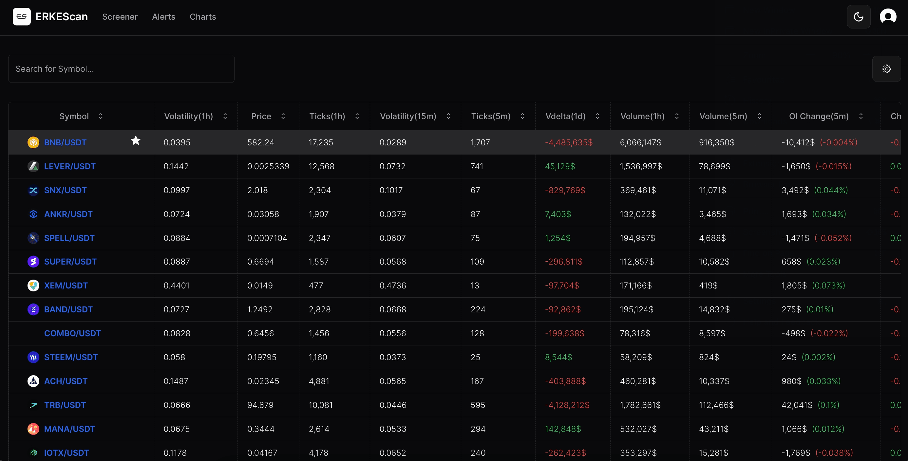Sort by Vdelta(1d) column arrows
This screenshot has height=461, width=908.
click(x=597, y=116)
